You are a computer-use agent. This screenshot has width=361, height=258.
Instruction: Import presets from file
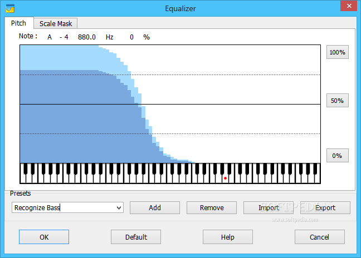(x=269, y=208)
